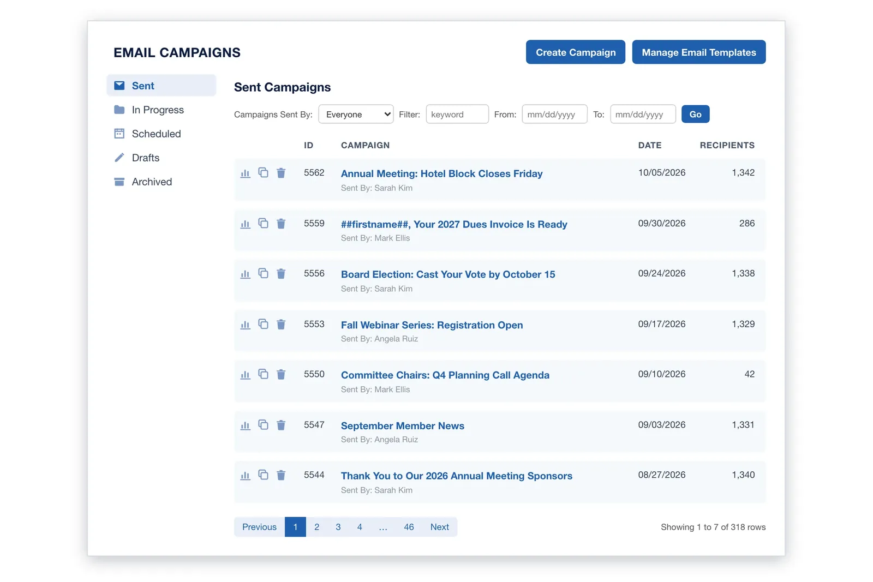Copy the Annual Meeting Hotel Block campaign
873x582 pixels.
tap(263, 172)
